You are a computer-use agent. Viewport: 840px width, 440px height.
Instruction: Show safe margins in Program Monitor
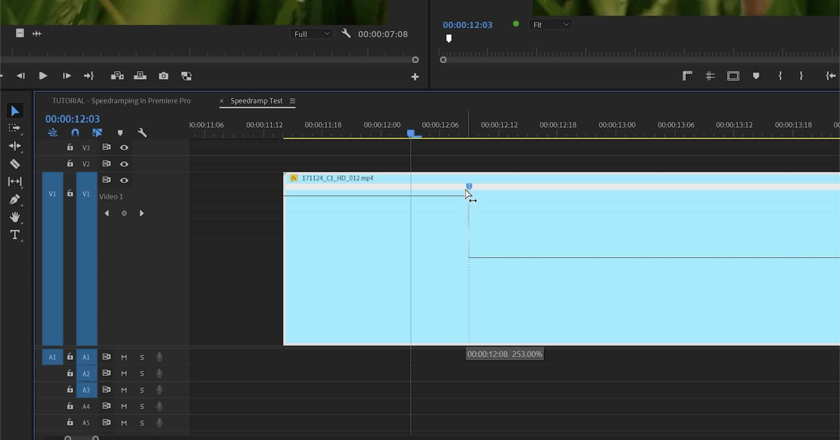tap(733, 76)
